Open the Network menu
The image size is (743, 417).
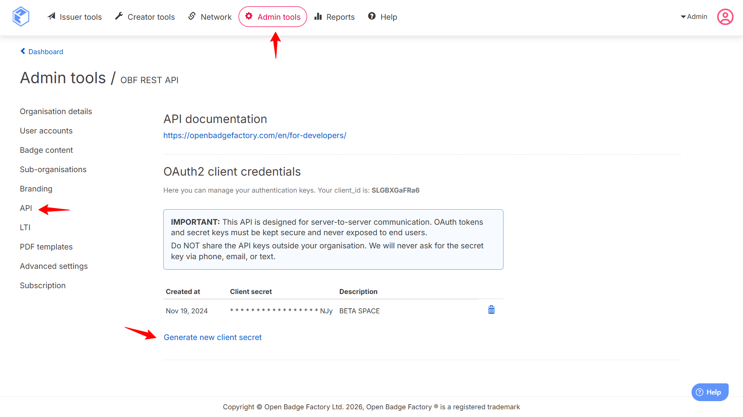210,17
